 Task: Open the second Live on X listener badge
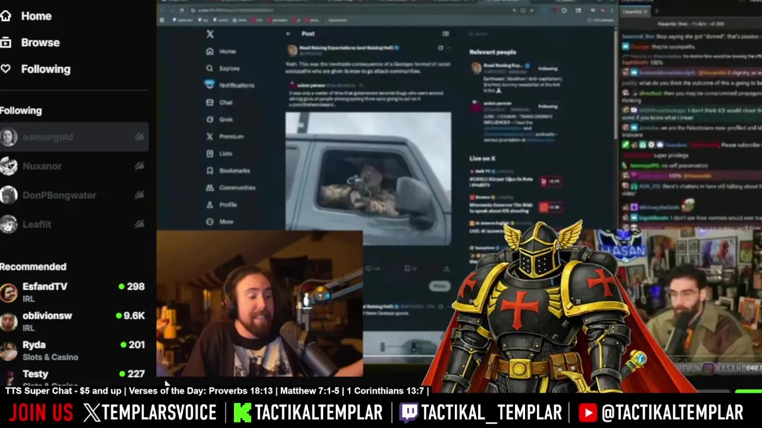coord(551,207)
